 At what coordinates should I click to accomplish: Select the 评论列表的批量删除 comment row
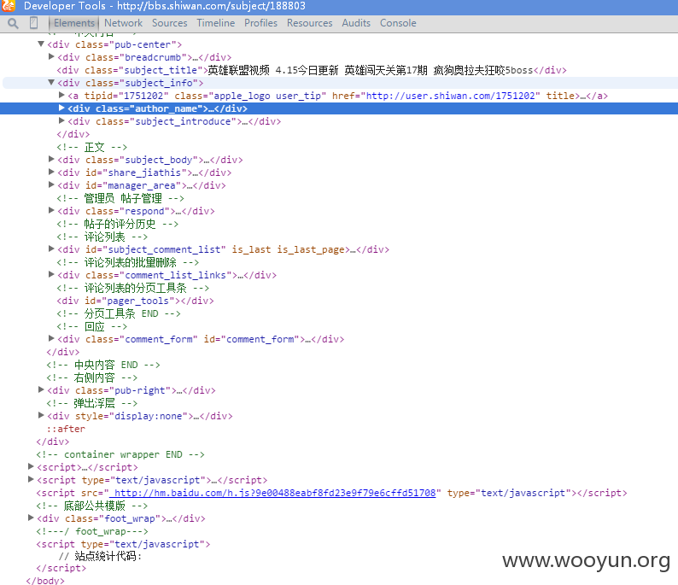click(x=127, y=262)
